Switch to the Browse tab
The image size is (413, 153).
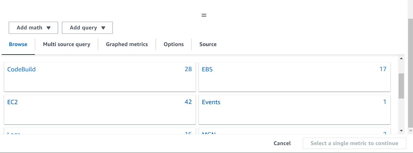point(18,44)
